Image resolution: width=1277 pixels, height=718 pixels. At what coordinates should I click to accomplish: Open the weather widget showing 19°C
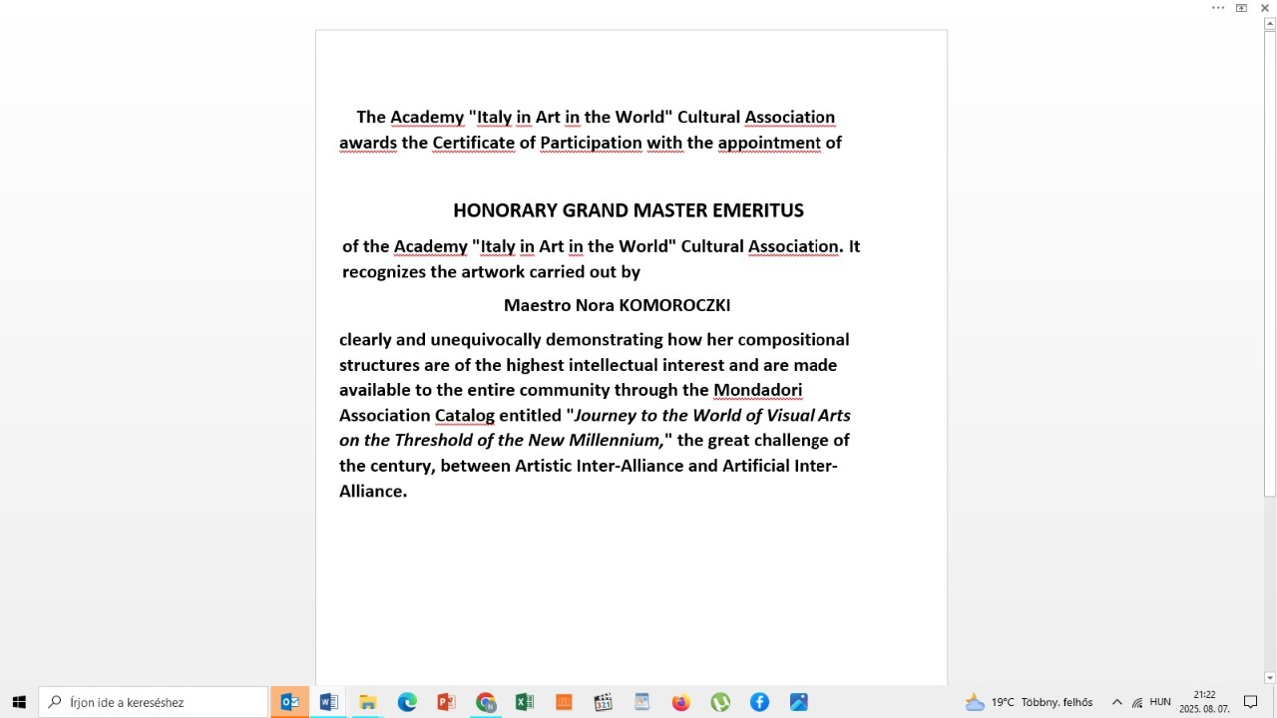1029,702
